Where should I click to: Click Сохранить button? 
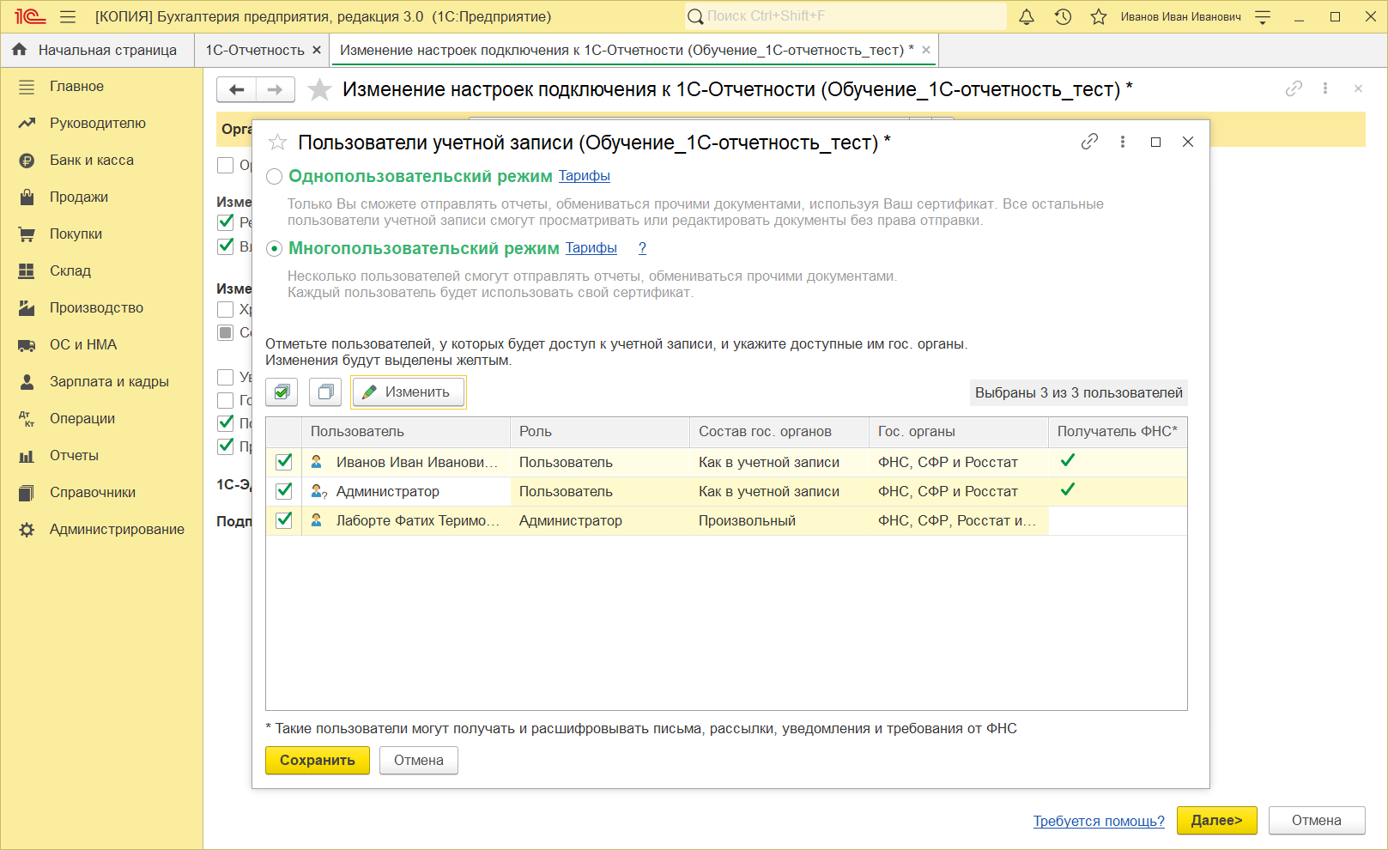[318, 761]
